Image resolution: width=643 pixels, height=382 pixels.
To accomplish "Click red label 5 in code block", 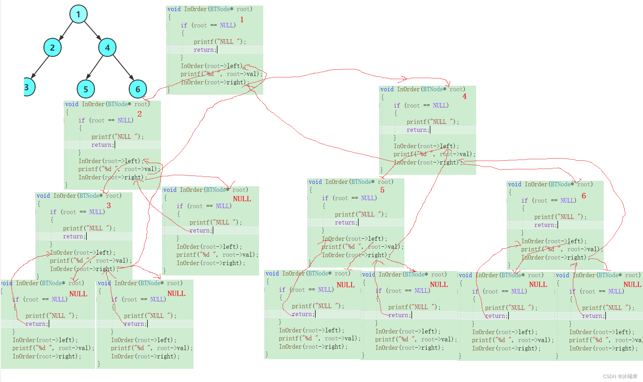I will click(382, 190).
